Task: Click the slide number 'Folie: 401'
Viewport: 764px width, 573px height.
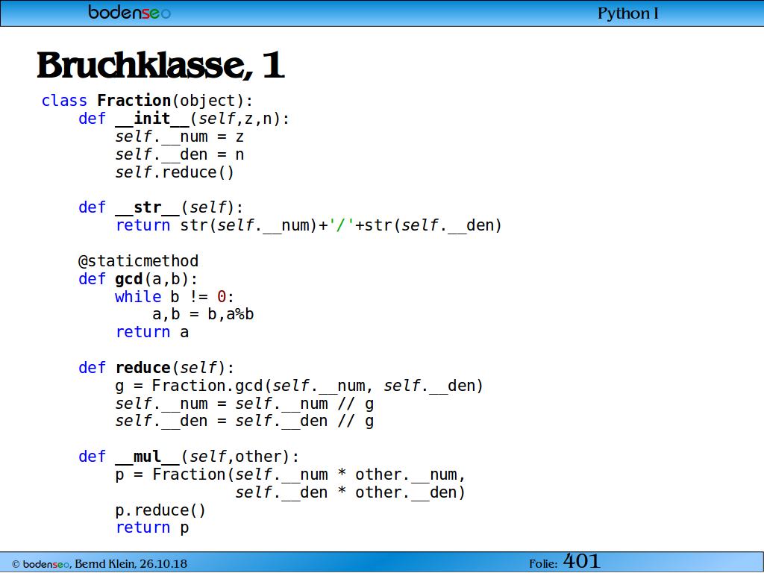Action: 565,562
